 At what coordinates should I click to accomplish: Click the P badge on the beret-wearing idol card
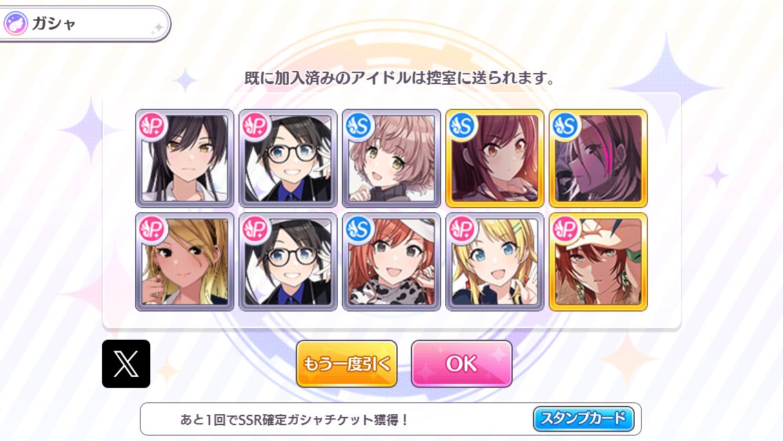[567, 229]
